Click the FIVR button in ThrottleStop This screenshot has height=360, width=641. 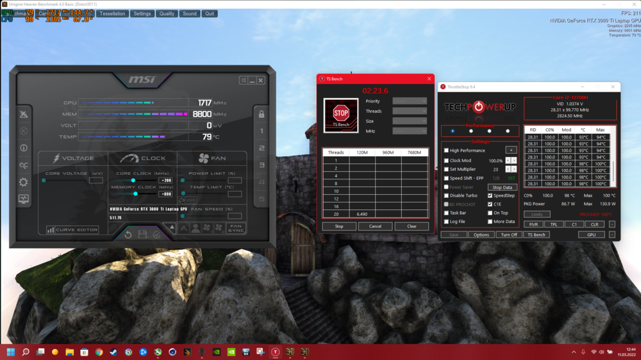pyautogui.click(x=533, y=225)
